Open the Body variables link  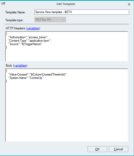pyautogui.click(x=20, y=66)
